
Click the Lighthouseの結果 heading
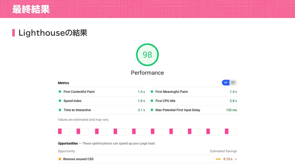[x=53, y=33]
